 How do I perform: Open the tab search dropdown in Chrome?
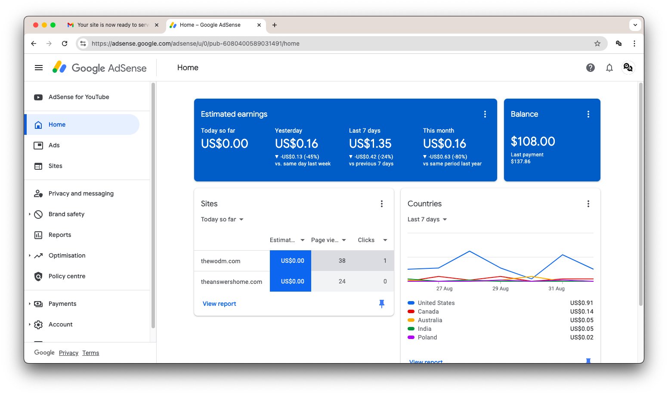click(x=635, y=25)
